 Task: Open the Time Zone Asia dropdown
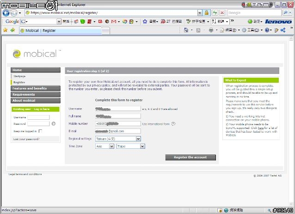pyautogui.click(x=104, y=147)
